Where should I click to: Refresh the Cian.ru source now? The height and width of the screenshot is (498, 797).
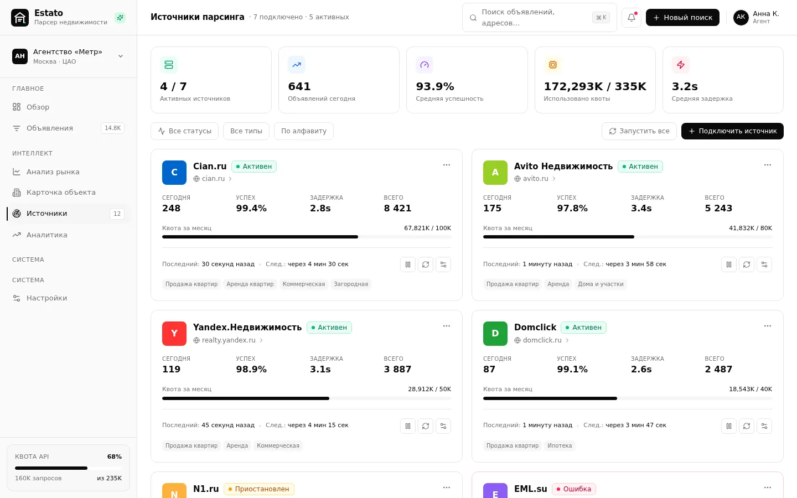click(x=426, y=264)
